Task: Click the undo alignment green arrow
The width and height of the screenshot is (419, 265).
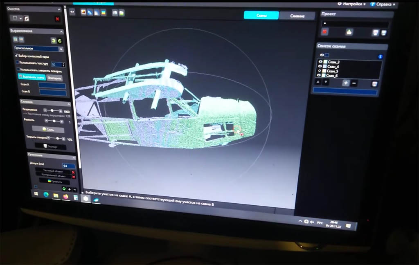Action: coord(54,40)
